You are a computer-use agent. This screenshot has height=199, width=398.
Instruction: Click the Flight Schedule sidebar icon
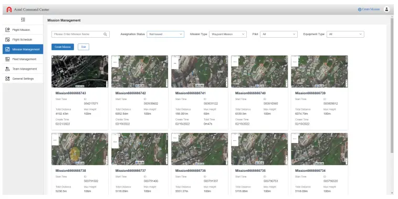pyautogui.click(x=7, y=40)
